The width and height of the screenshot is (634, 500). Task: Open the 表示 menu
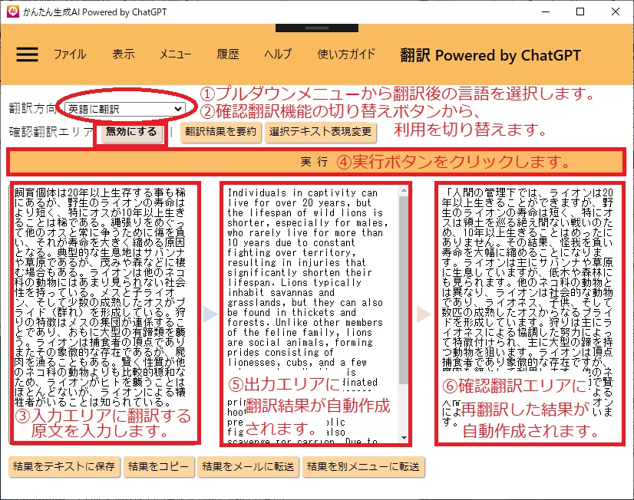tap(123, 54)
